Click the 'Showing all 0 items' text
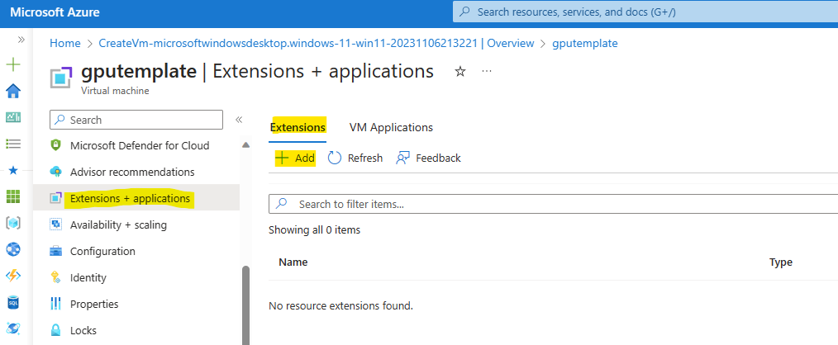 (314, 230)
